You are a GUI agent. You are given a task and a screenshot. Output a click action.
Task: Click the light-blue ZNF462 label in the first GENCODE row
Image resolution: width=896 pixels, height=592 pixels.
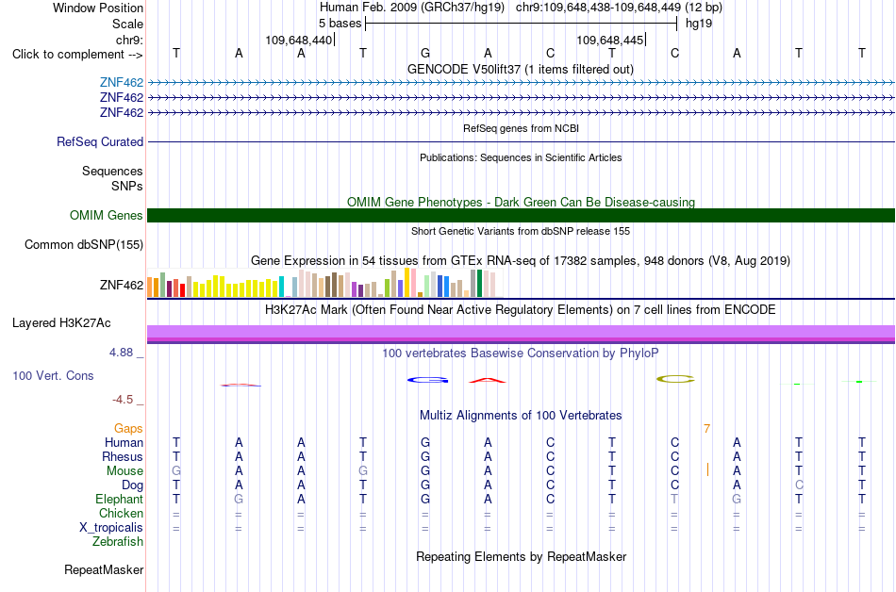121,83
